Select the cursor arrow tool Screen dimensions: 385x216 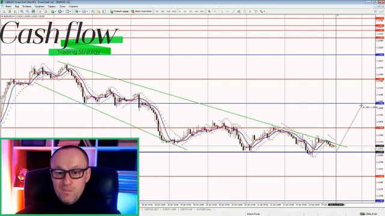click(x=209, y=11)
